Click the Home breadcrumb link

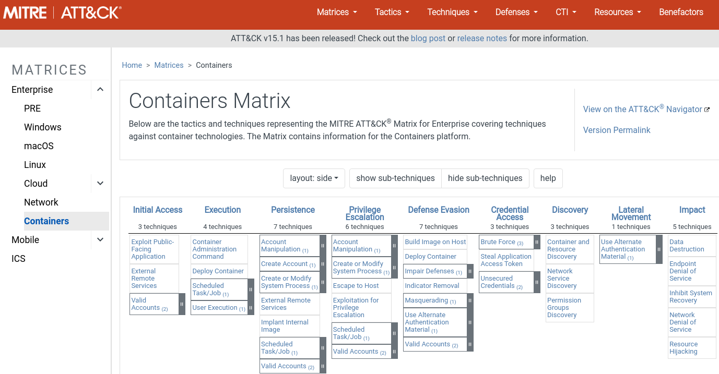(x=132, y=65)
